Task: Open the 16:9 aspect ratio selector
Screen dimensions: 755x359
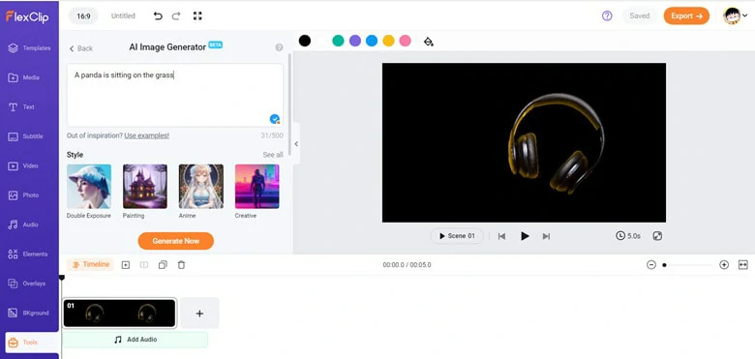Action: [83, 15]
